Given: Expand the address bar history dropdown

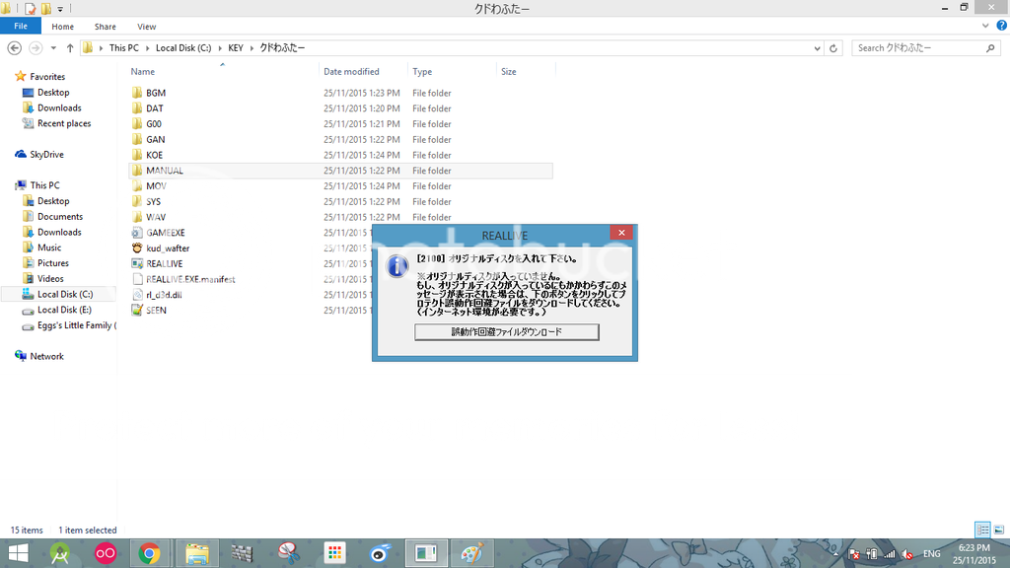Looking at the screenshot, I should [817, 47].
